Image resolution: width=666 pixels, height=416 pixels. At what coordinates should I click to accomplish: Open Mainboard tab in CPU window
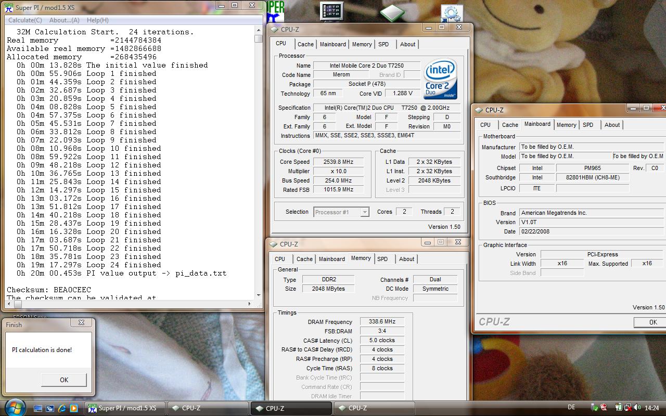click(x=333, y=44)
